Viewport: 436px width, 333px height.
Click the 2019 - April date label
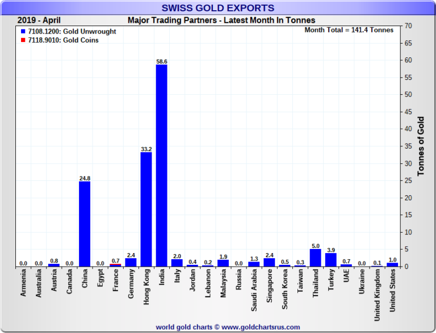pyautogui.click(x=39, y=20)
